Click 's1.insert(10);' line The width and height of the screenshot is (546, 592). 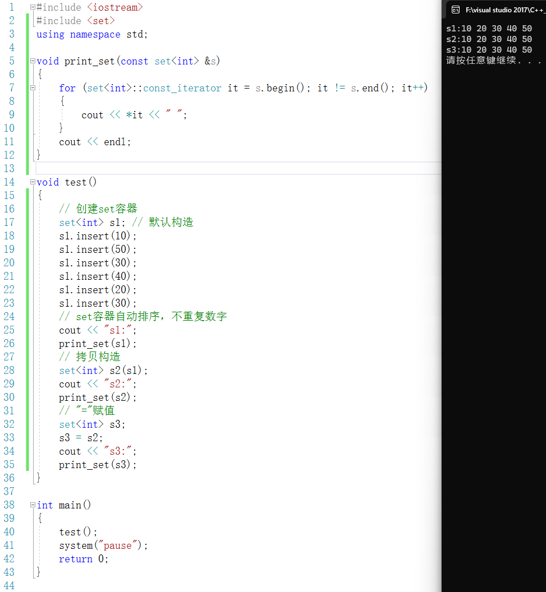click(x=98, y=236)
